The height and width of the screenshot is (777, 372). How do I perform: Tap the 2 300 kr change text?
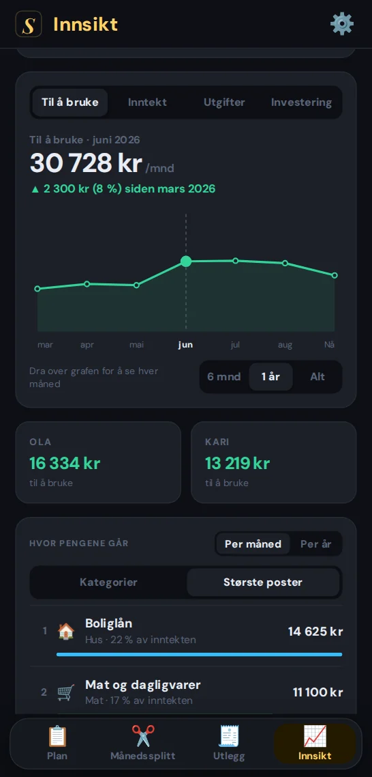123,189
